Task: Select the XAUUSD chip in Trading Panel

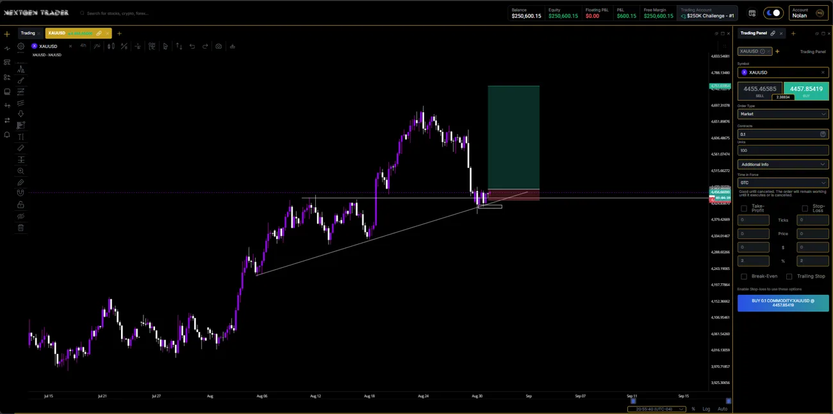Action: [x=755, y=51]
